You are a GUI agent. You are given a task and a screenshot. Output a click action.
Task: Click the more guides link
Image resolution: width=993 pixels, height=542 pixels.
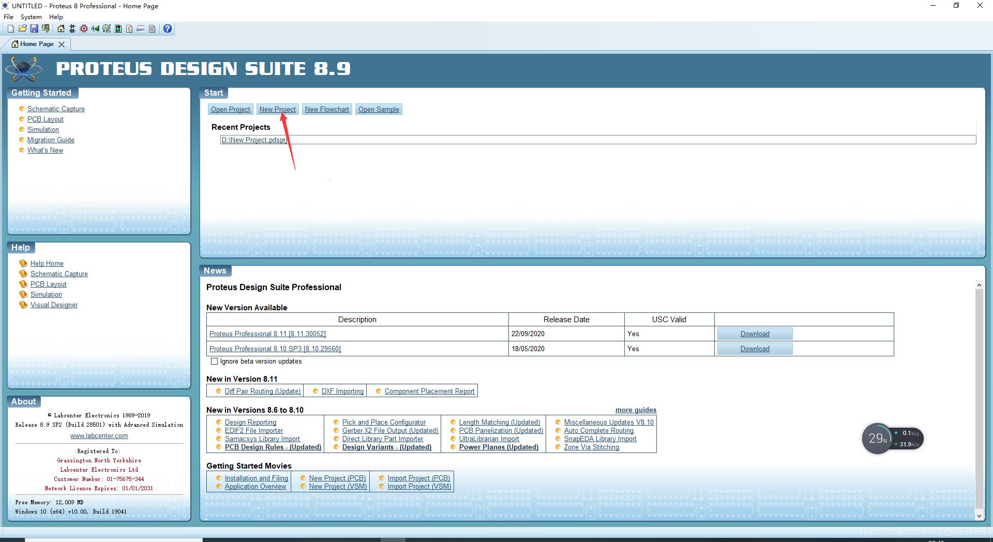click(636, 410)
